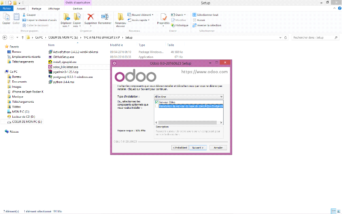Click the forward navigation arrow
This screenshot has width=342, height=214.
(x=12, y=38)
